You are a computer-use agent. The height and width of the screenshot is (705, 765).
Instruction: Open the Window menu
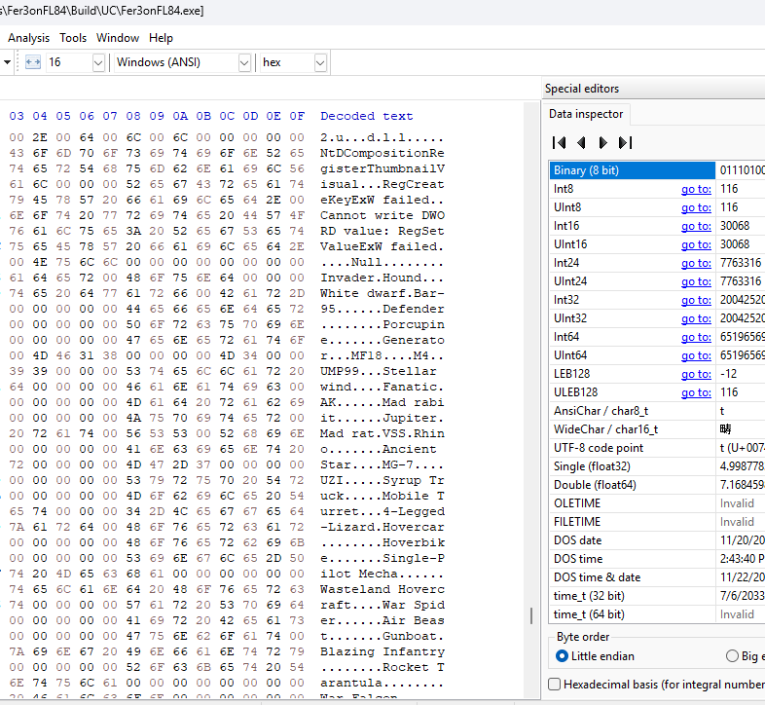[118, 38]
